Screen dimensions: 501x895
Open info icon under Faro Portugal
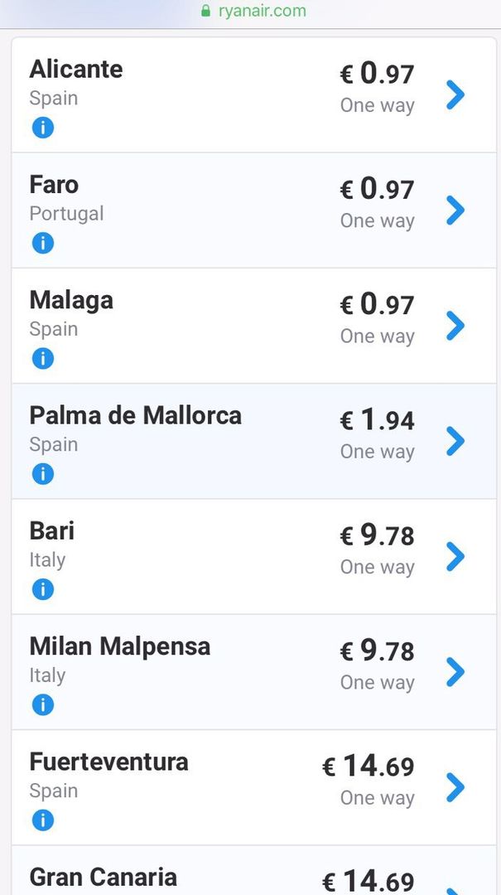(x=43, y=243)
